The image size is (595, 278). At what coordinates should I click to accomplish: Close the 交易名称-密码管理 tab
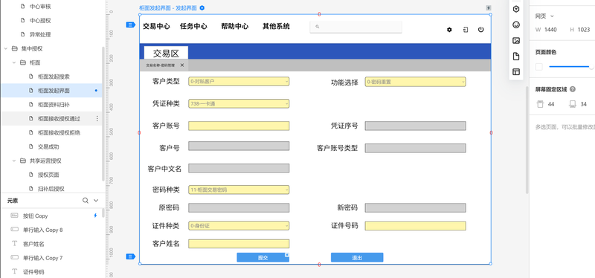pos(181,65)
